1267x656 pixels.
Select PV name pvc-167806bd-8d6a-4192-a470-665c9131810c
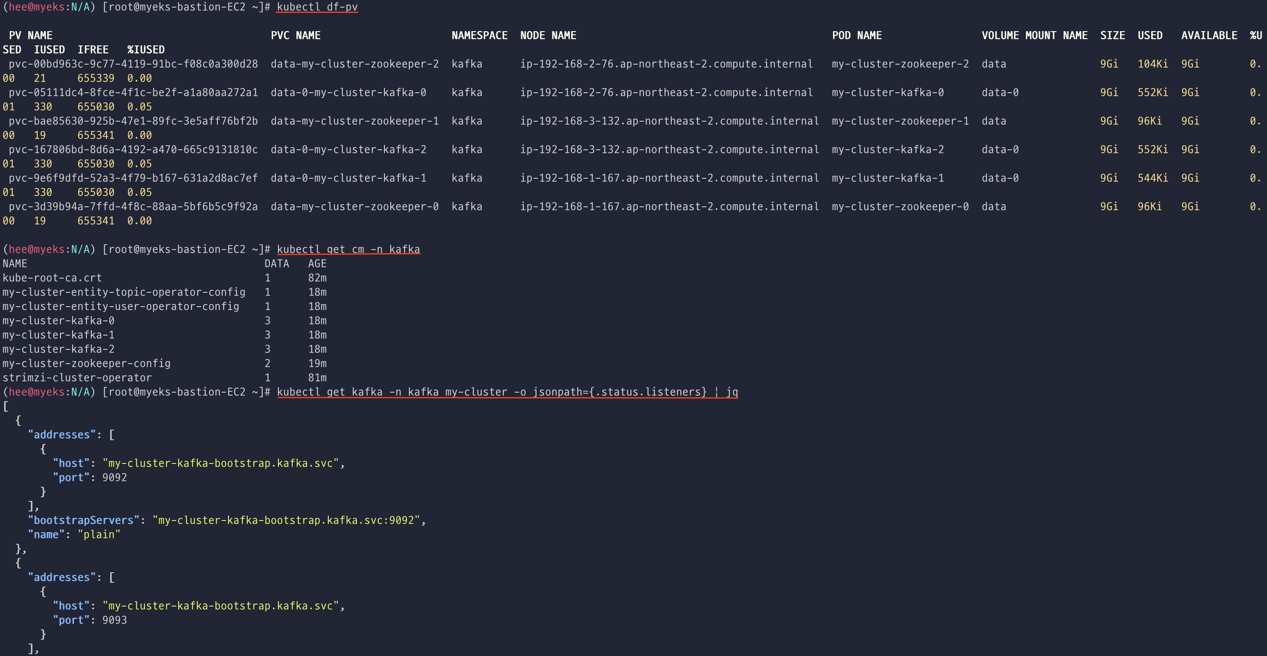[133, 150]
